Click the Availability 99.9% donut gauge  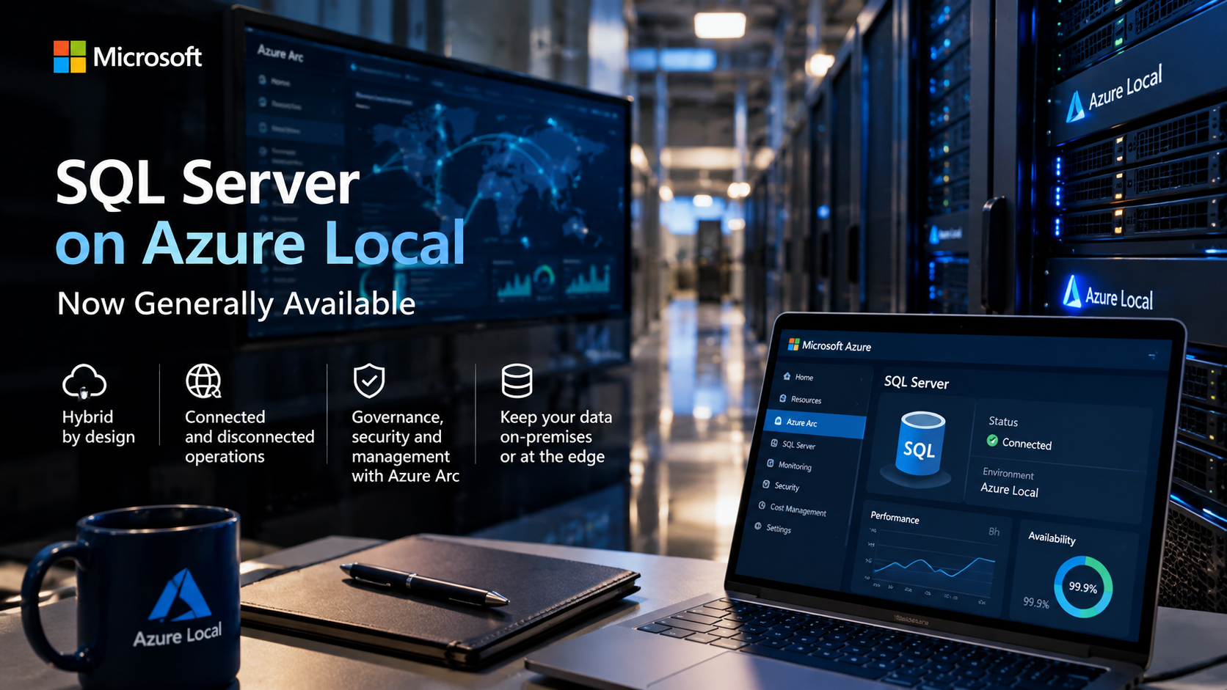(1083, 587)
